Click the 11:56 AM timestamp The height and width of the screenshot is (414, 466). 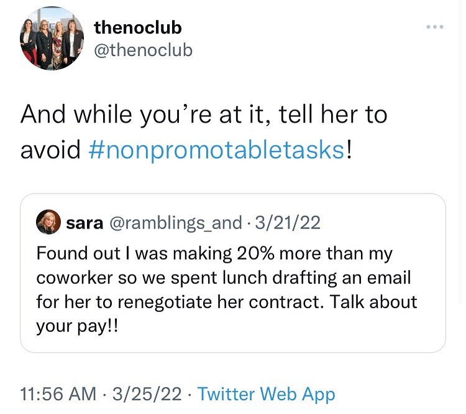coord(58,393)
